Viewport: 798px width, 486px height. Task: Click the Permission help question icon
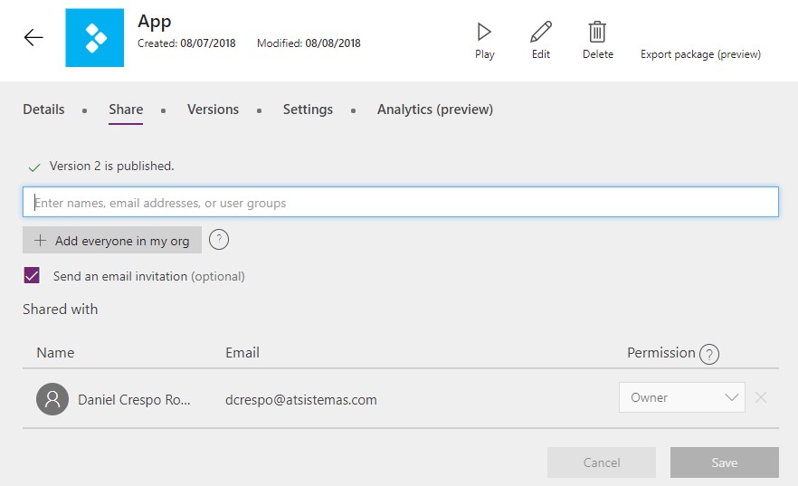tap(709, 354)
